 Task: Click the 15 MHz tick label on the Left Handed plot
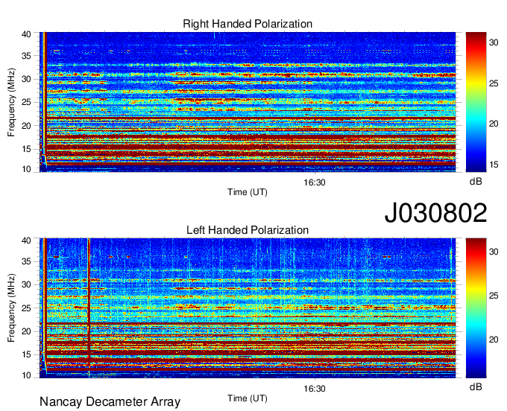pyautogui.click(x=26, y=355)
